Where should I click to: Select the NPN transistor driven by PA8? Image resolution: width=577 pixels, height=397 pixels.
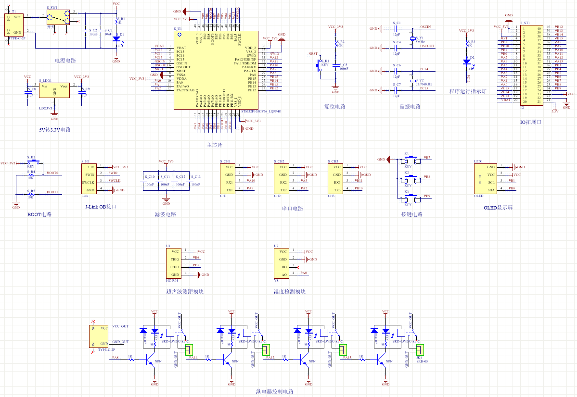pos(150,360)
